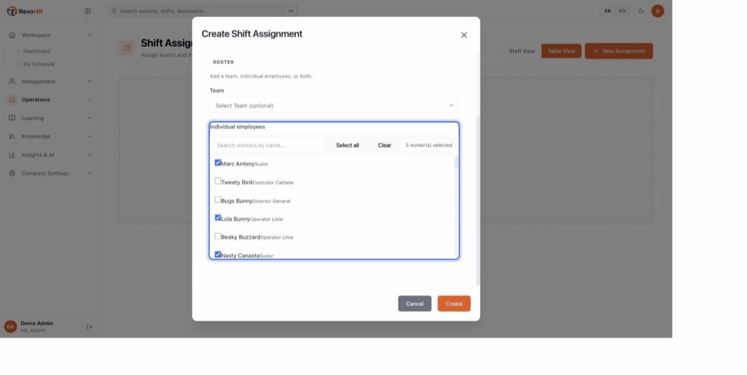Screen dimensions: 747x375
Task: Click the Insights & AI chart icon
Action: tap(12, 155)
